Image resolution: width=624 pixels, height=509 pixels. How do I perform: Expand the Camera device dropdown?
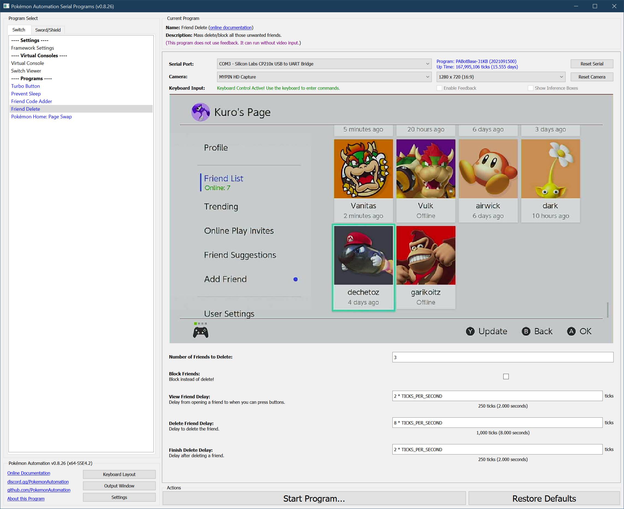tap(324, 77)
